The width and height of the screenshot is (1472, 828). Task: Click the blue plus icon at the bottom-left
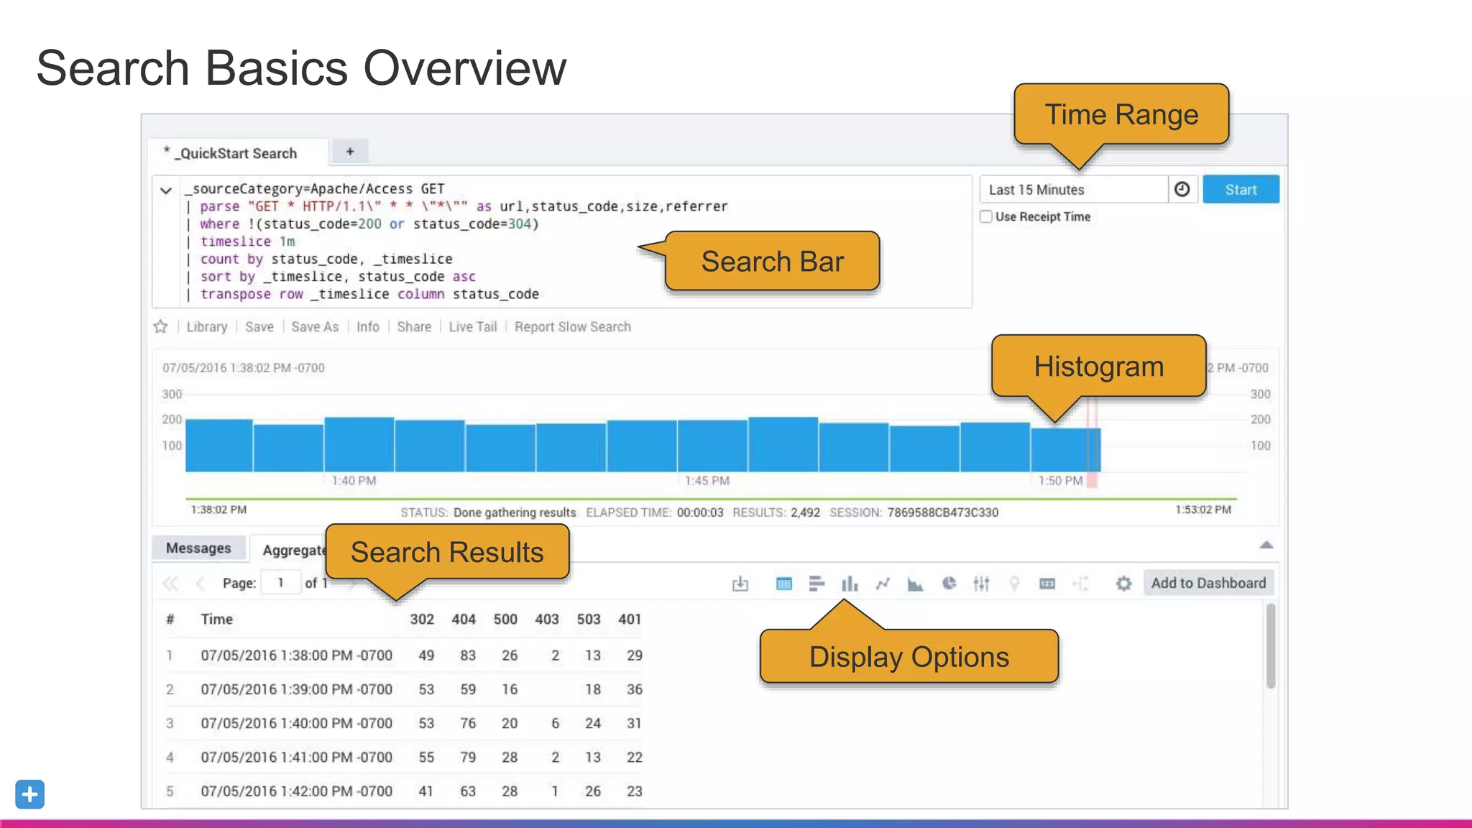pos(30,794)
